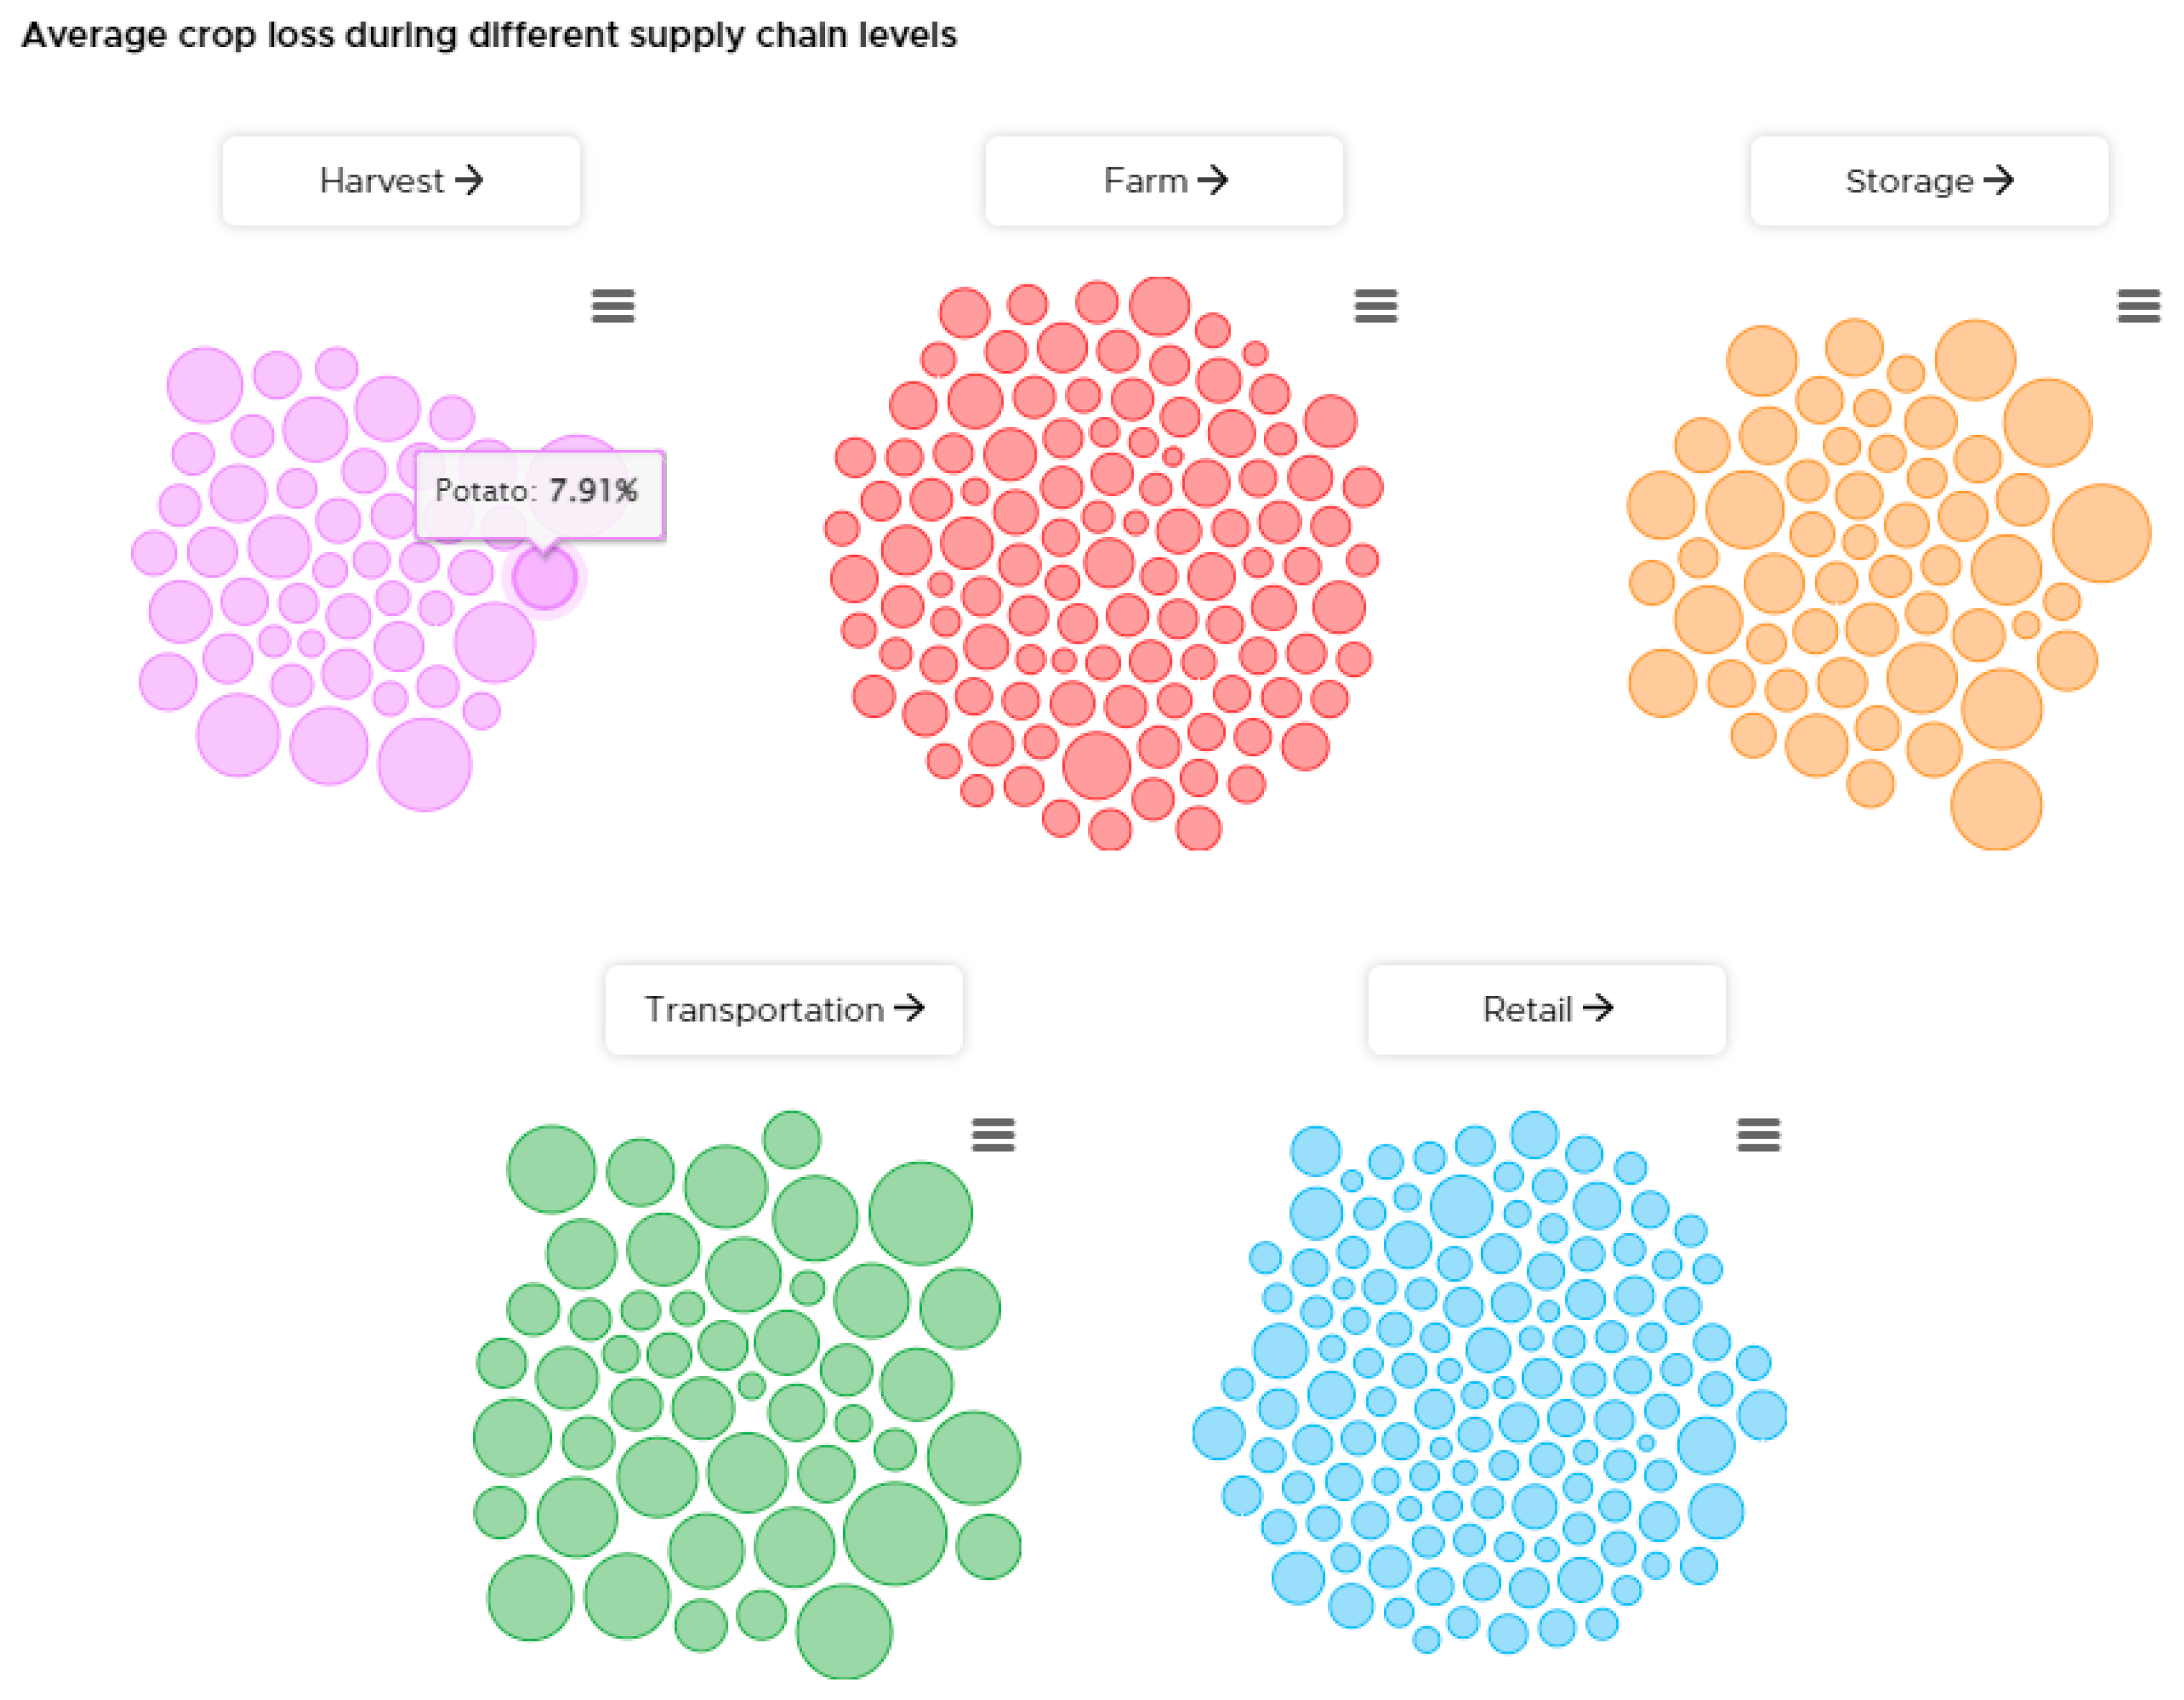This screenshot has height=1700, width=2184.
Task: Click the Retail button label
Action: tap(1526, 1010)
